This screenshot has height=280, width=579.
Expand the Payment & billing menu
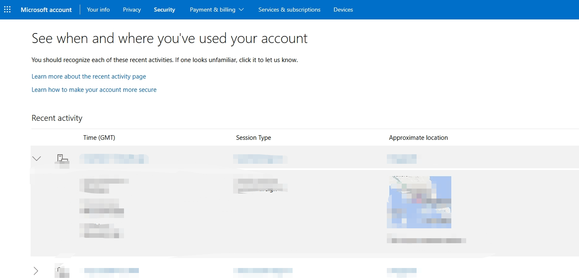(x=217, y=10)
